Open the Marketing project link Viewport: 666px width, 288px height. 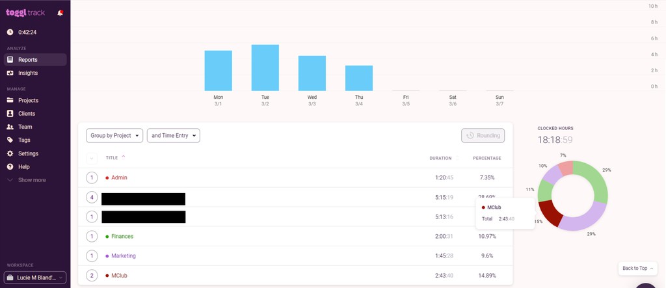pos(124,255)
